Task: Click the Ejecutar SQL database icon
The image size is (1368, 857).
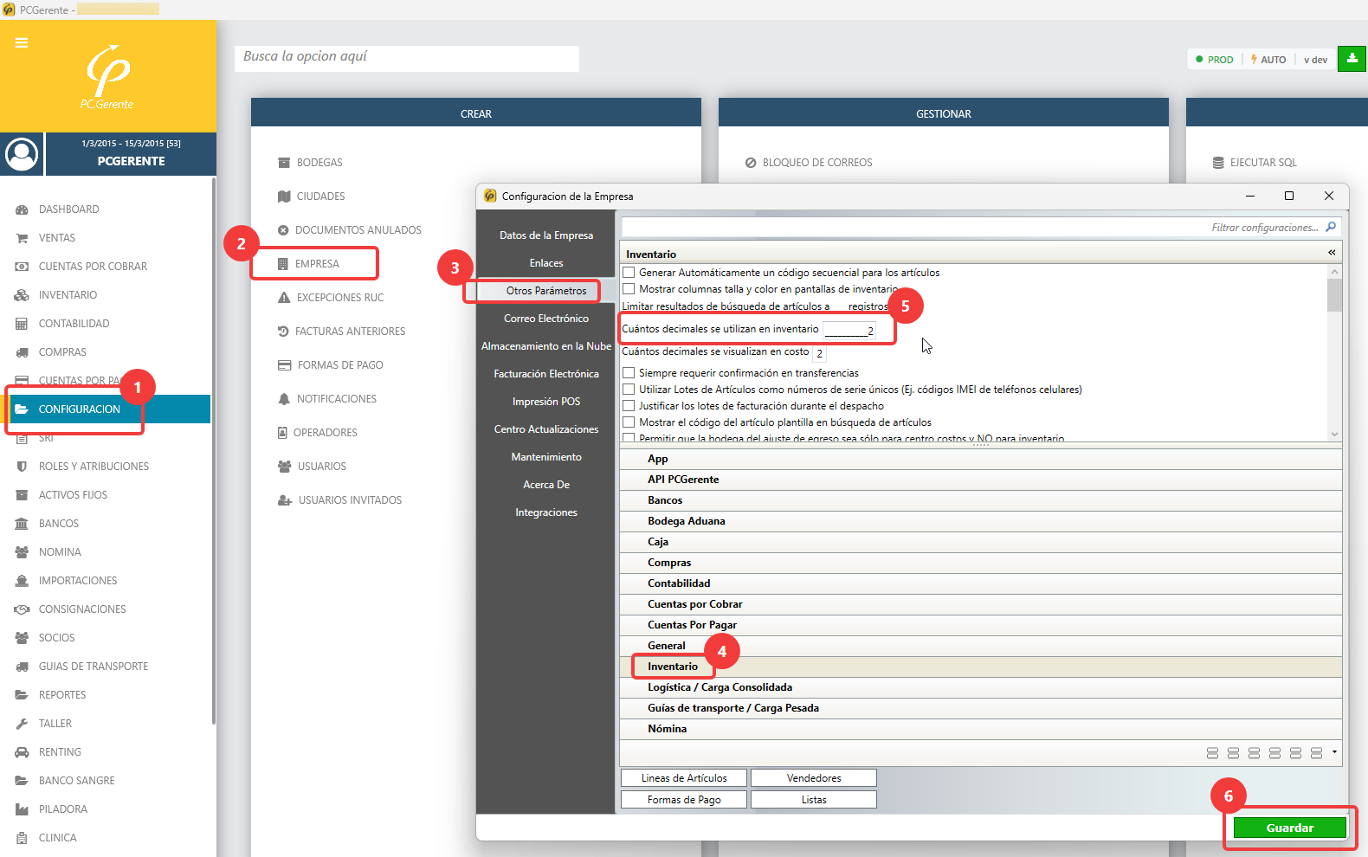Action: pyautogui.click(x=1218, y=163)
